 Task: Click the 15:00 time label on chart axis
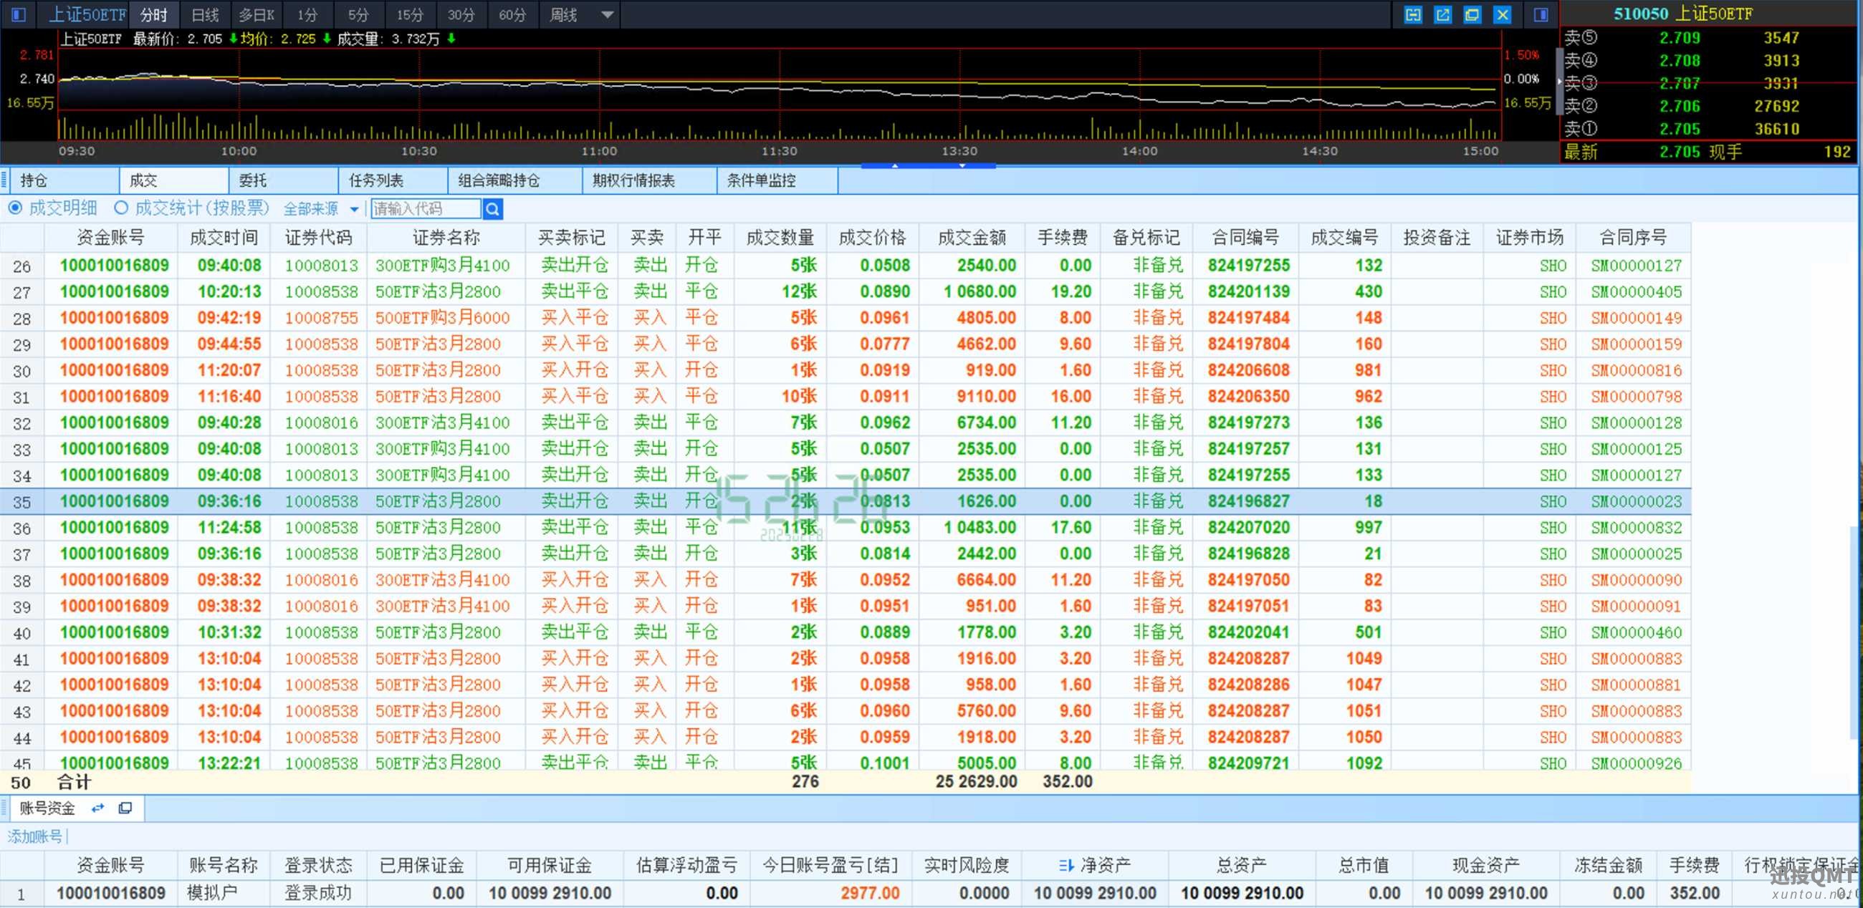(1480, 151)
